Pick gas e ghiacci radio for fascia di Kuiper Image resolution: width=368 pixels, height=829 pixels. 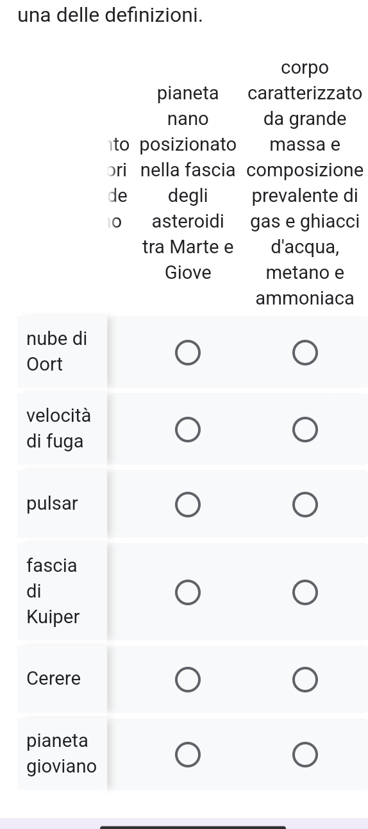pos(305,592)
